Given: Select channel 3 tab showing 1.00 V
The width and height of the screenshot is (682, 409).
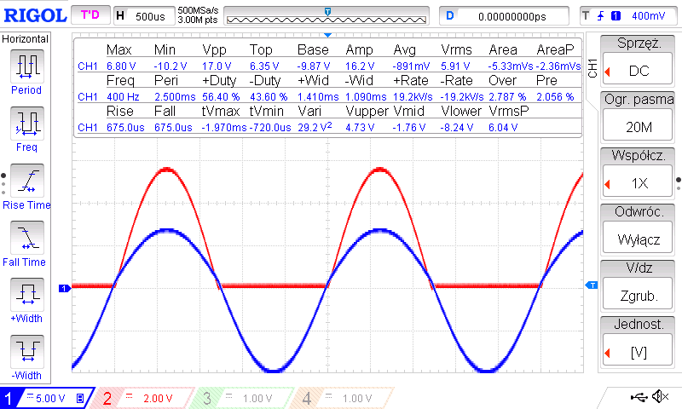Looking at the screenshot, I should click(244, 398).
